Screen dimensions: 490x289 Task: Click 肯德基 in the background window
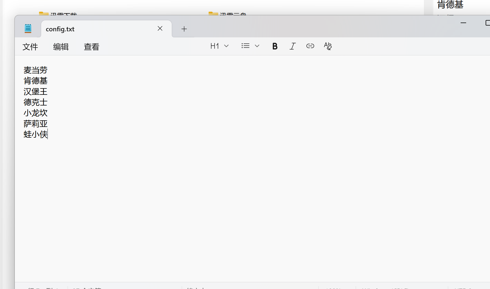coord(450,4)
